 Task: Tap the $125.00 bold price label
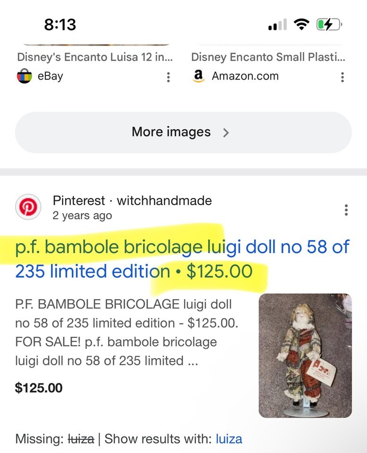click(x=39, y=388)
